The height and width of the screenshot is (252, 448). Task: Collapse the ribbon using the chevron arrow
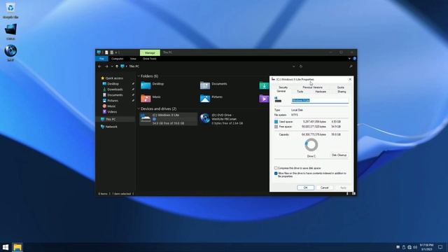(x=349, y=59)
